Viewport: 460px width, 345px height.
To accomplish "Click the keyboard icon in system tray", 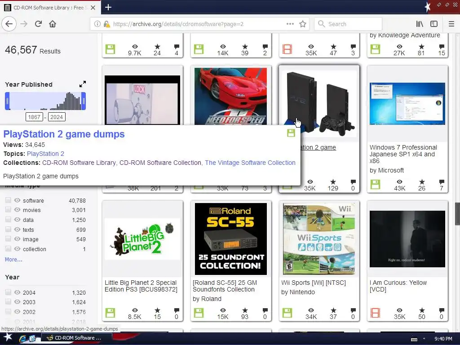I will (x=414, y=339).
